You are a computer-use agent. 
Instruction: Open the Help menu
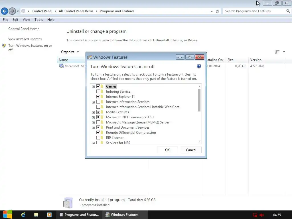51,20
